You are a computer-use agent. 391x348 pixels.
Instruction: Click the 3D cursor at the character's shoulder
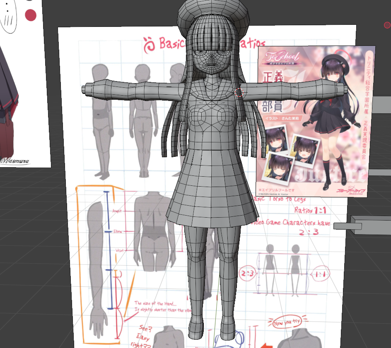pyautogui.click(x=239, y=92)
